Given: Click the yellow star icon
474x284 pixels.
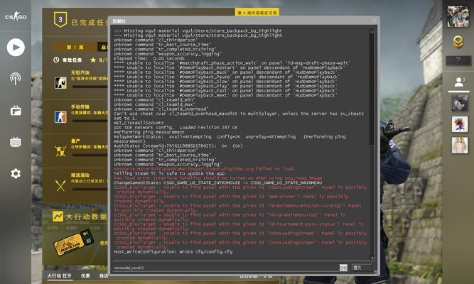Looking at the screenshot, I should point(93,60).
